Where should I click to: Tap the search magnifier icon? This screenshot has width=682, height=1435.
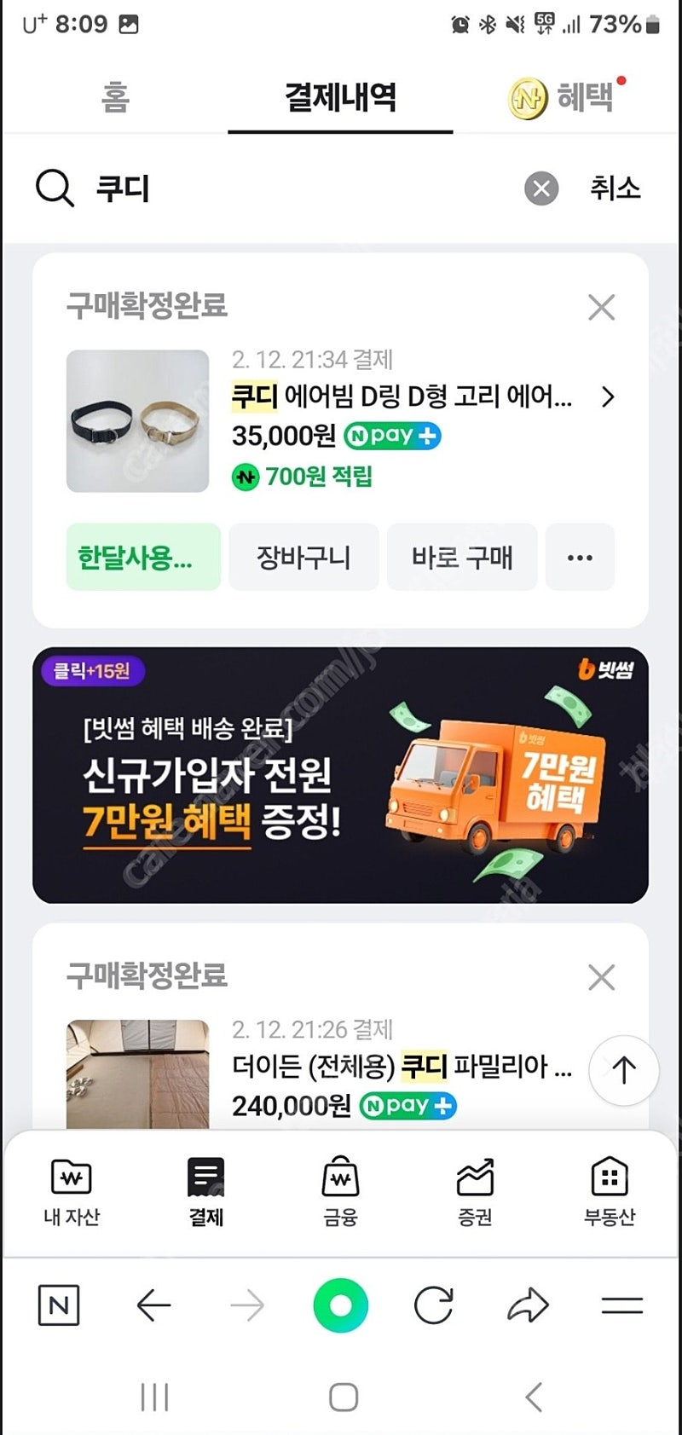(55, 188)
